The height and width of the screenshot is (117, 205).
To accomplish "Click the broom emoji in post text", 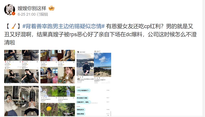I will [x=14, y=26].
